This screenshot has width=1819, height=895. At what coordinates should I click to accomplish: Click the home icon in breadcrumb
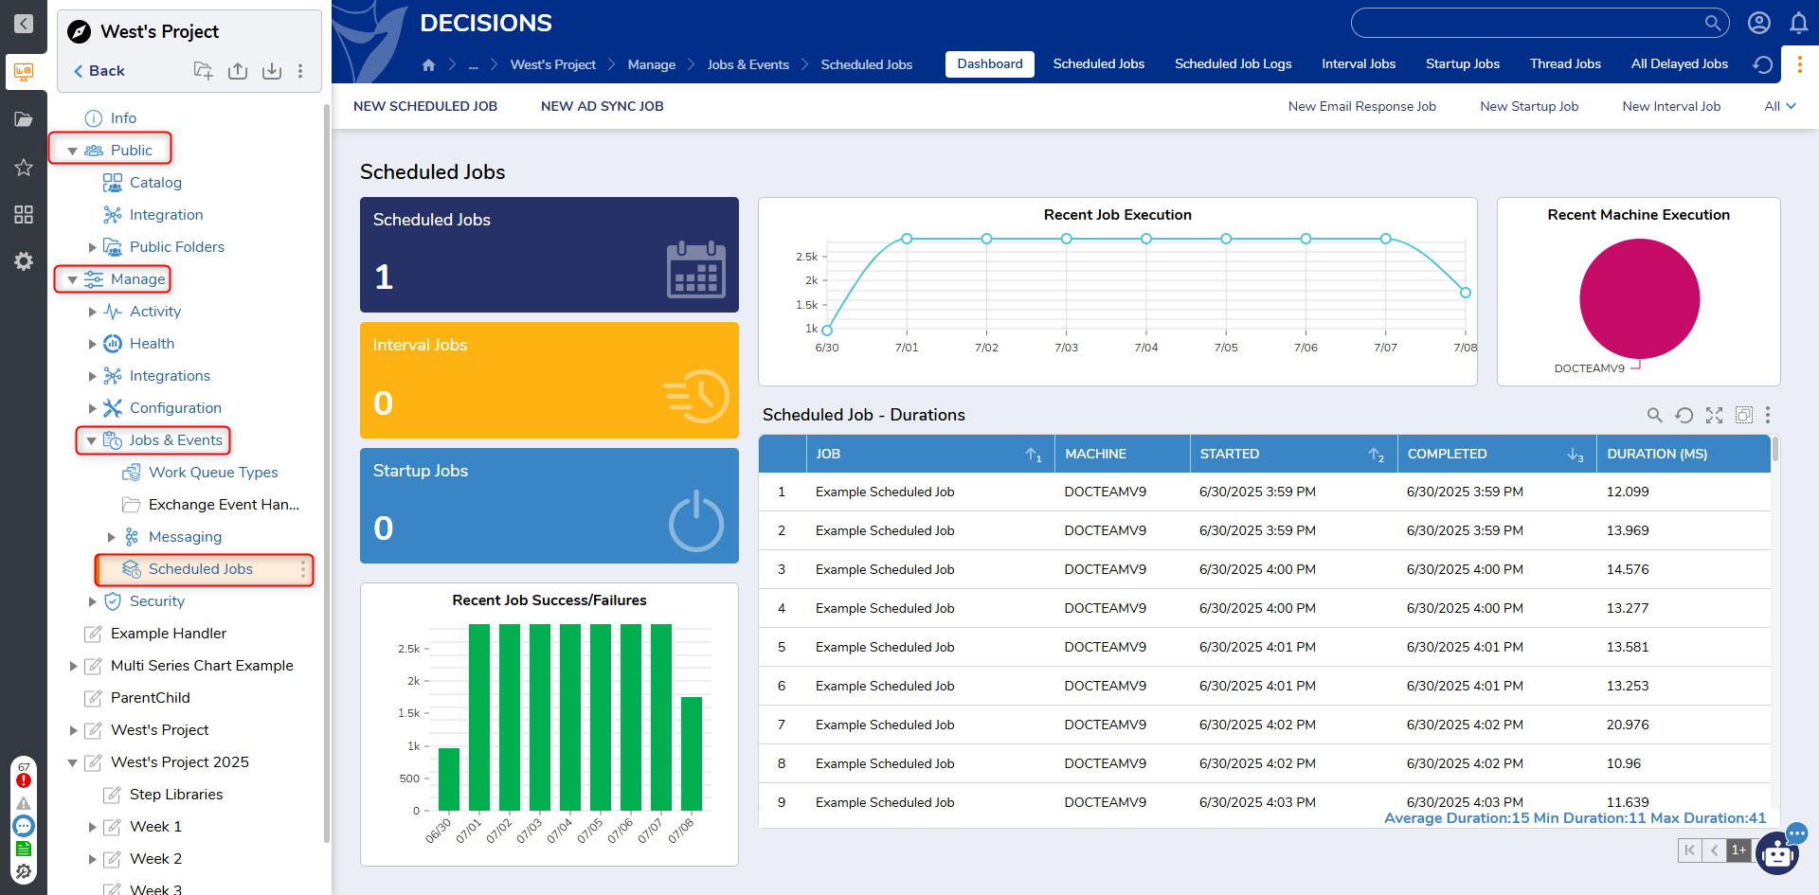[428, 64]
